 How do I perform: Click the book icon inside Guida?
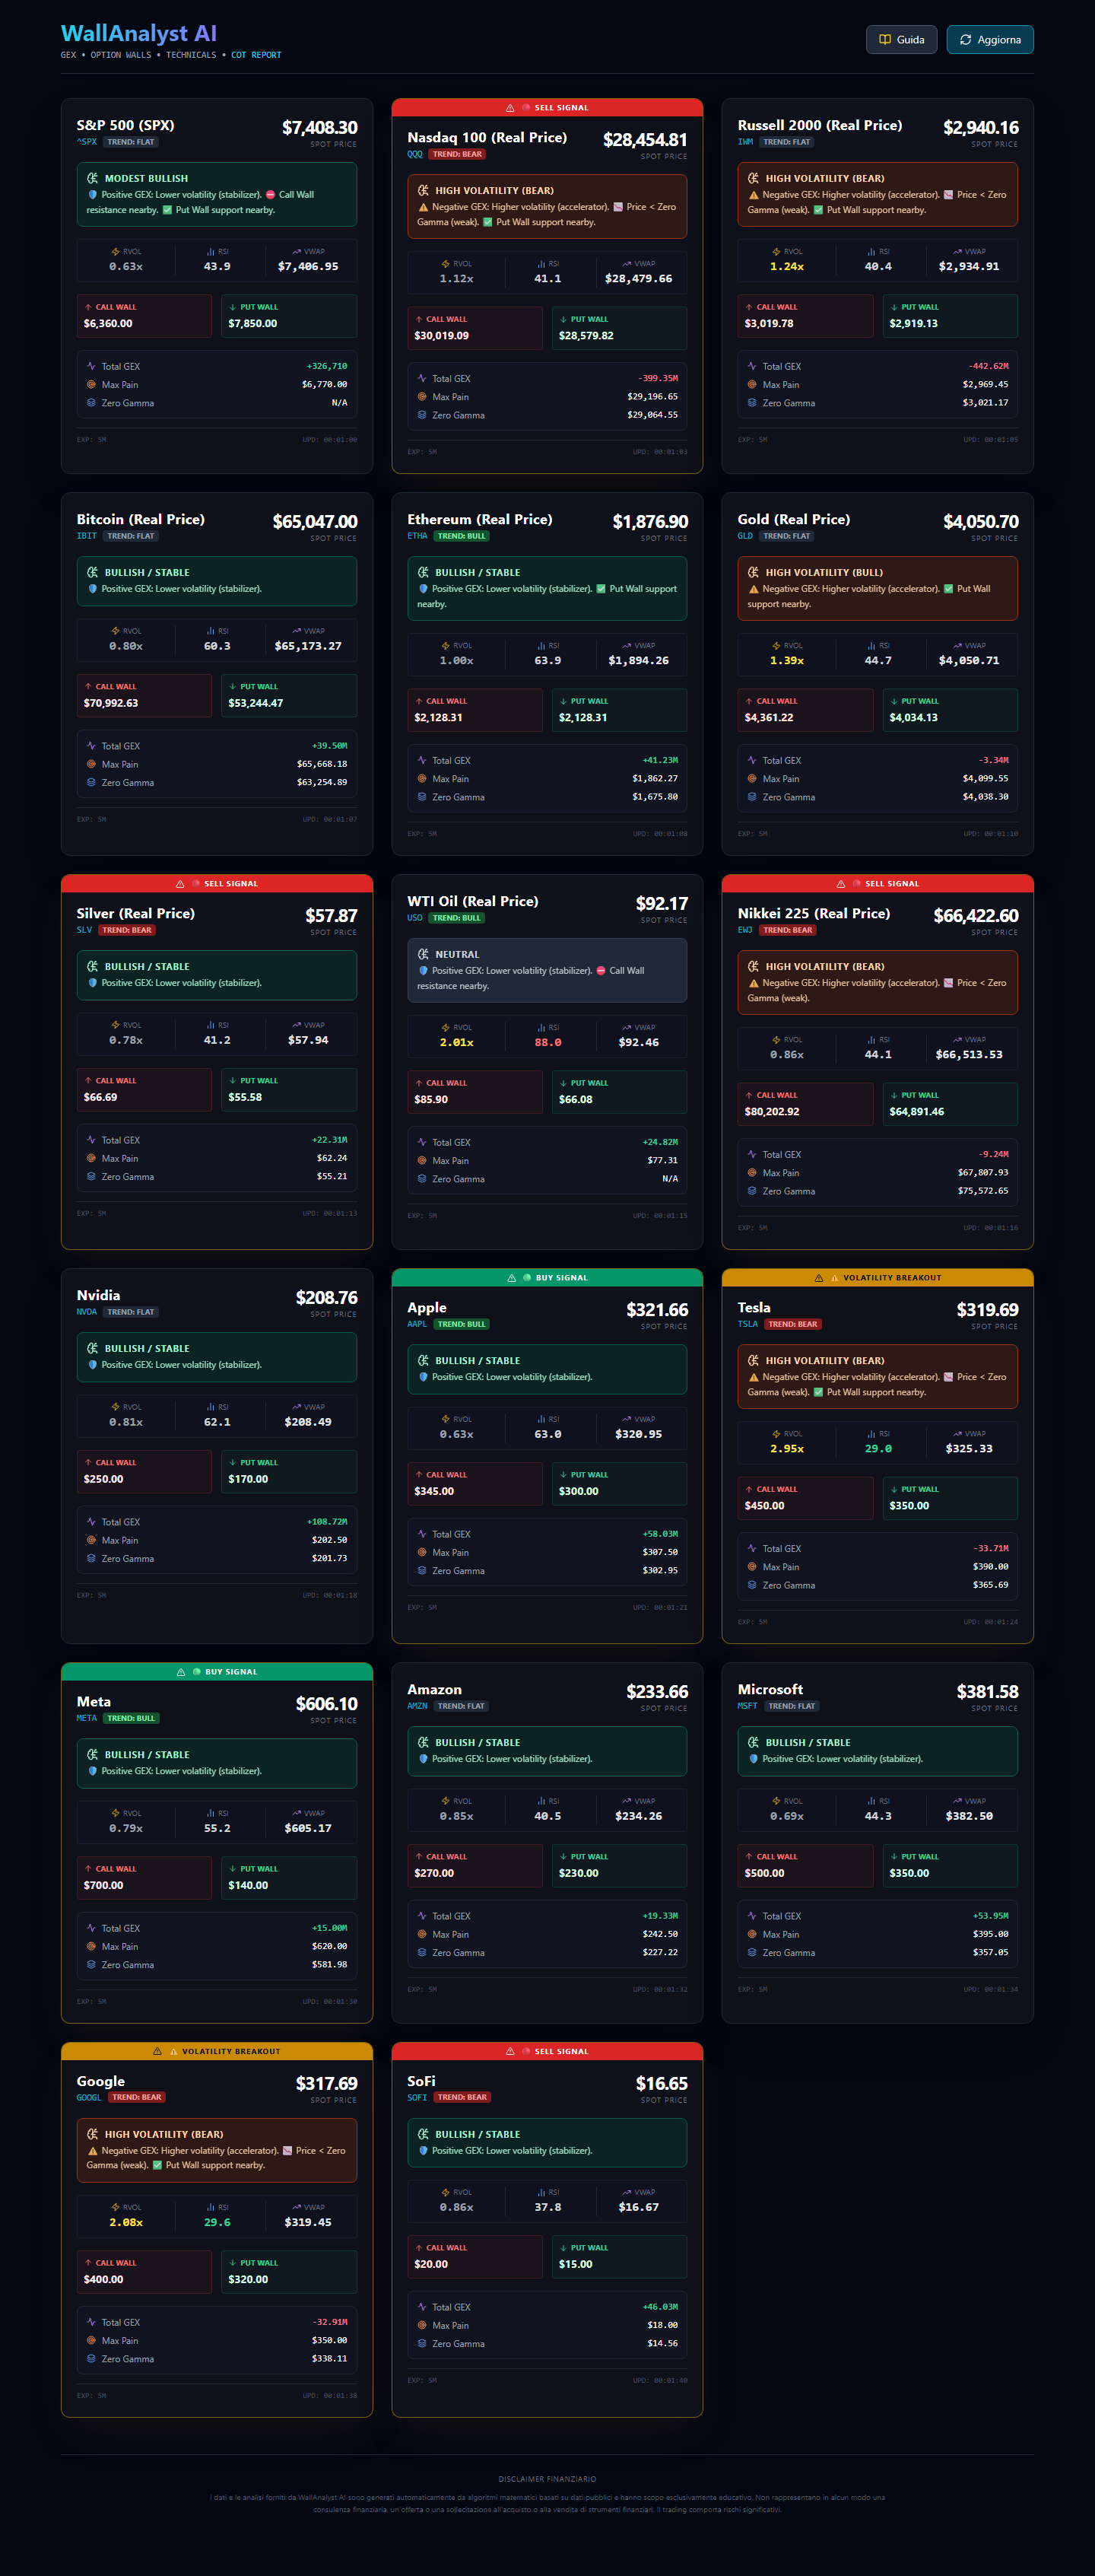tap(884, 40)
